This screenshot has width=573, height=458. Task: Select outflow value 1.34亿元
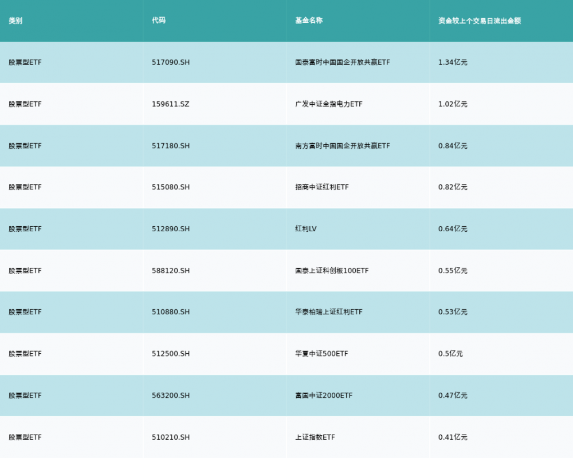coord(453,62)
